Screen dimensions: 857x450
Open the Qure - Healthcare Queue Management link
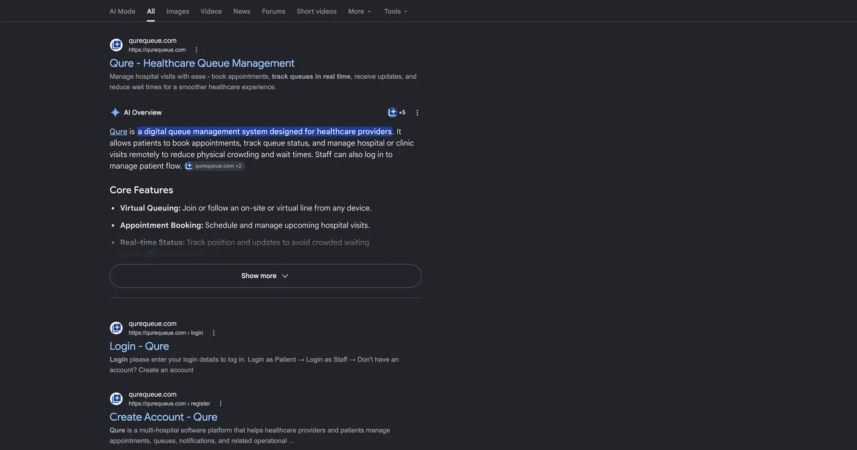[202, 63]
